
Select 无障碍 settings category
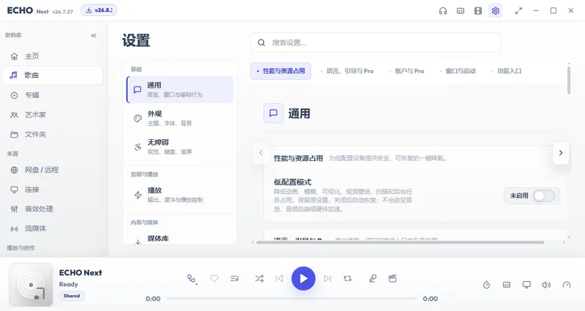(180, 147)
